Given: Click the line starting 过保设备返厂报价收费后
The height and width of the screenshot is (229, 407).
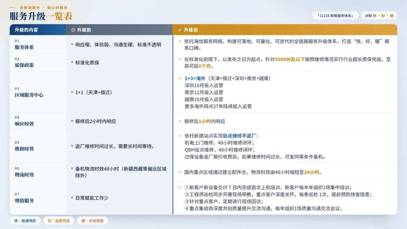Looking at the screenshot, I should (255, 157).
